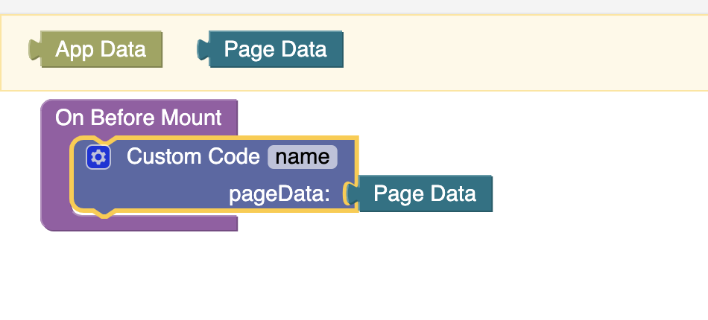Click the Page Data block attached to pageData input
This screenshot has width=708, height=320.
coord(420,193)
